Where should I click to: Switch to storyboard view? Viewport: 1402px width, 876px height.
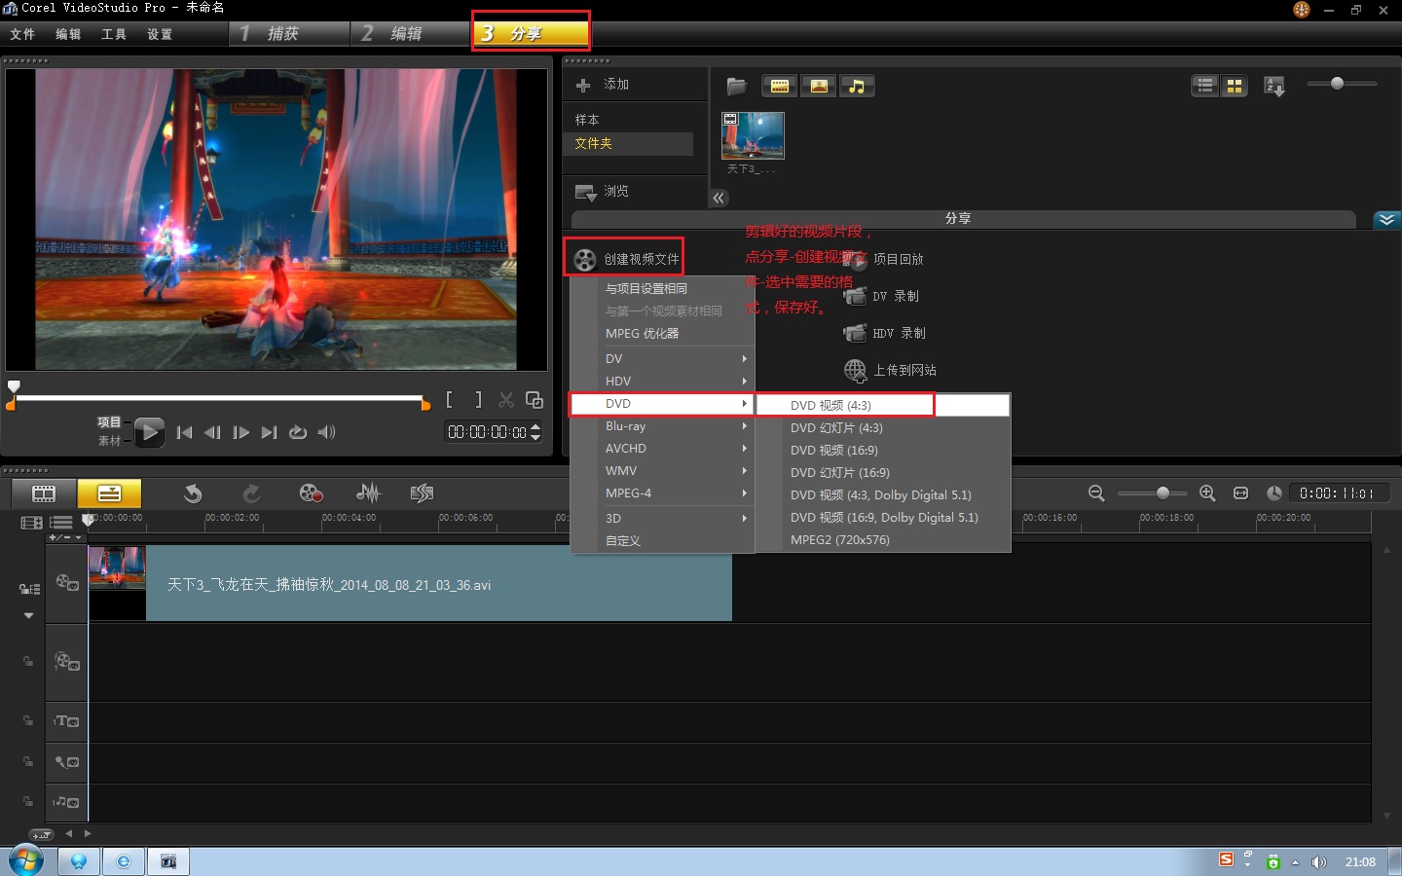[44, 493]
